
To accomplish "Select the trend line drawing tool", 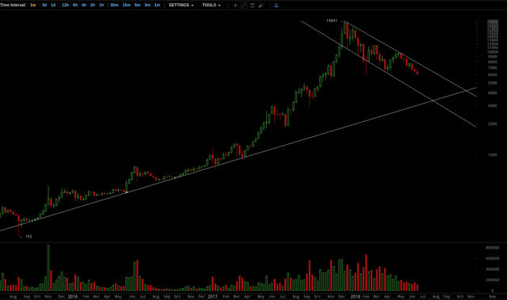I will point(244,6).
